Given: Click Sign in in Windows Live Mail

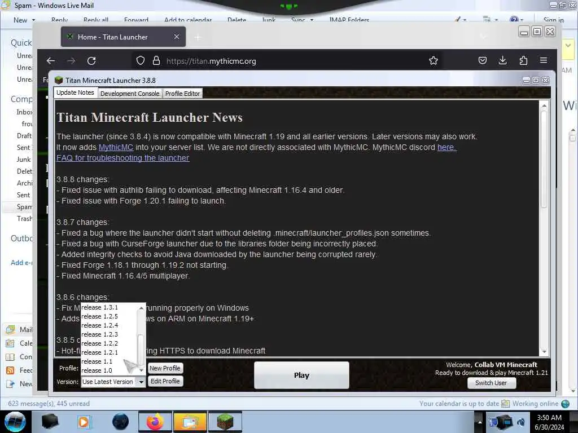Looking at the screenshot, I should coord(554,20).
